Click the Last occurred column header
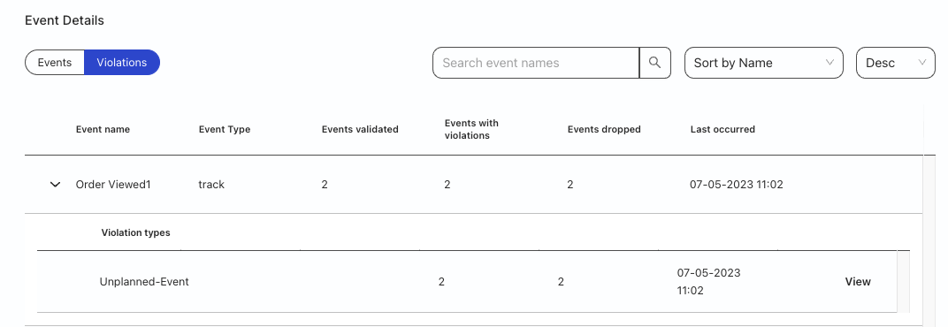This screenshot has width=948, height=327. pos(722,129)
